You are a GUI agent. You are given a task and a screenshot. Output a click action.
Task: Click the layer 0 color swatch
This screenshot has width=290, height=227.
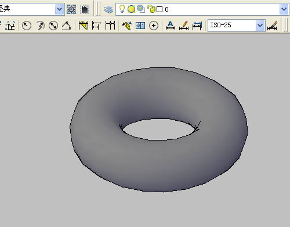(x=159, y=9)
